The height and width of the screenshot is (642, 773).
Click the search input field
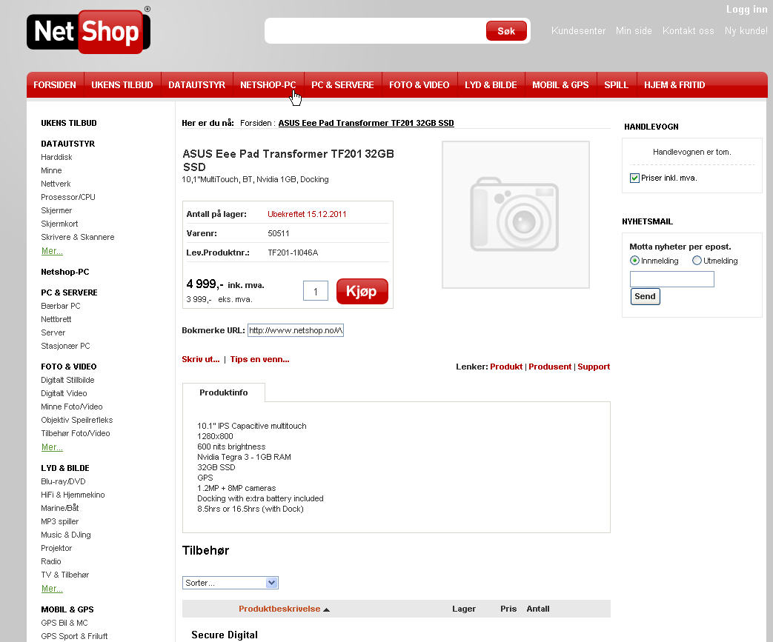coord(376,31)
